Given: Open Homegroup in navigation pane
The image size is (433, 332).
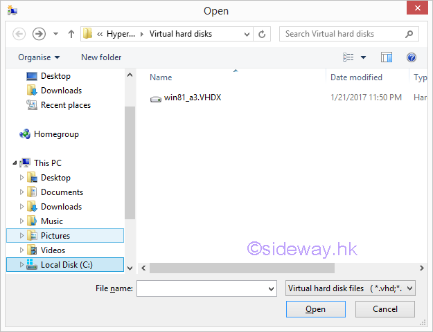Looking at the screenshot, I should click(56, 134).
